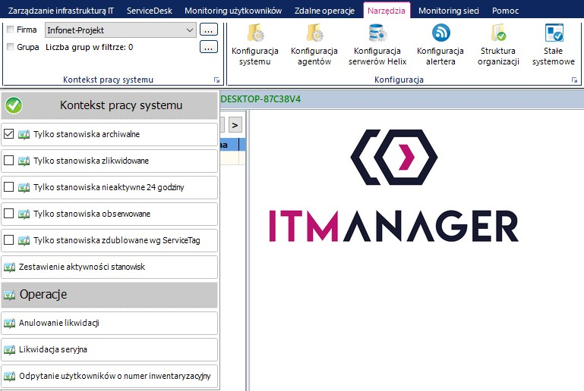Click icon beside Tylko stanowiska archiwalne
The image size is (584, 391).
click(x=24, y=134)
